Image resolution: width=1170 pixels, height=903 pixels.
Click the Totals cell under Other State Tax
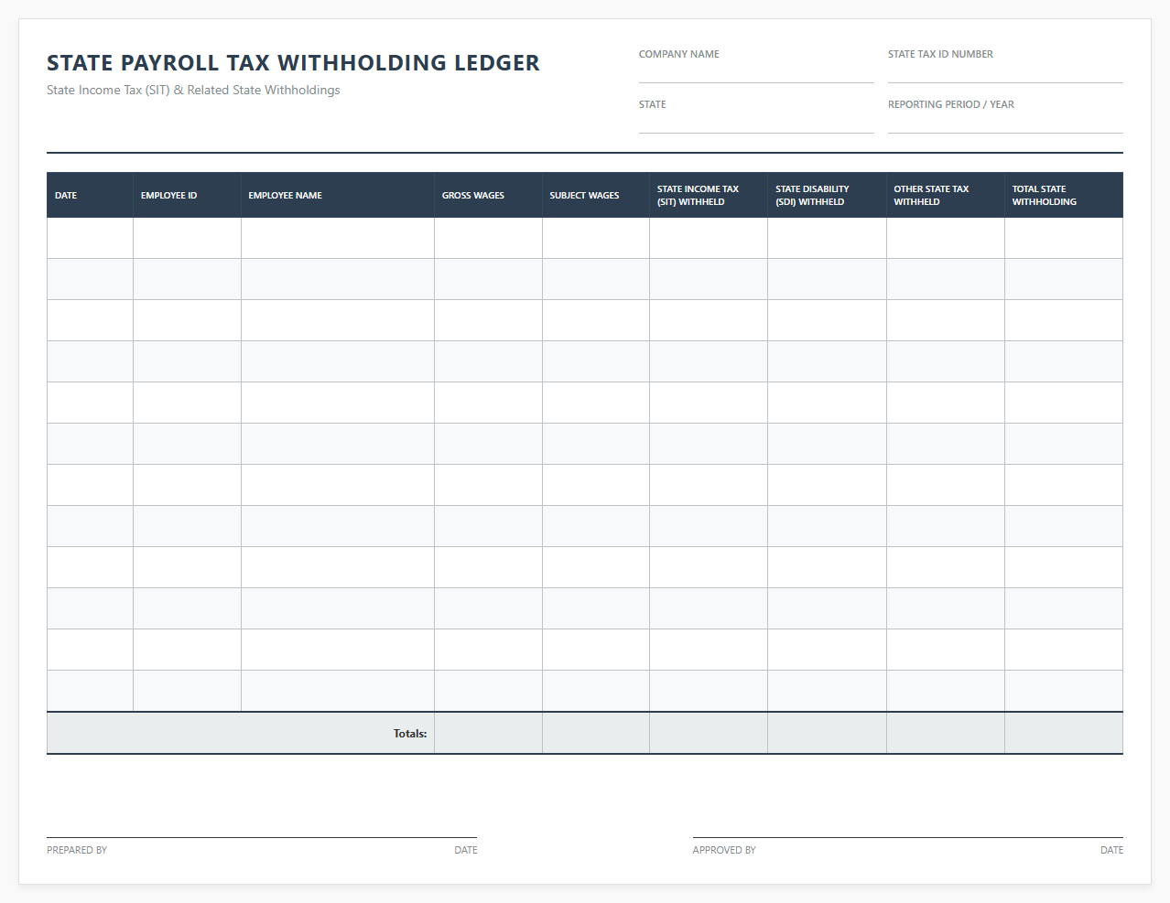946,734
